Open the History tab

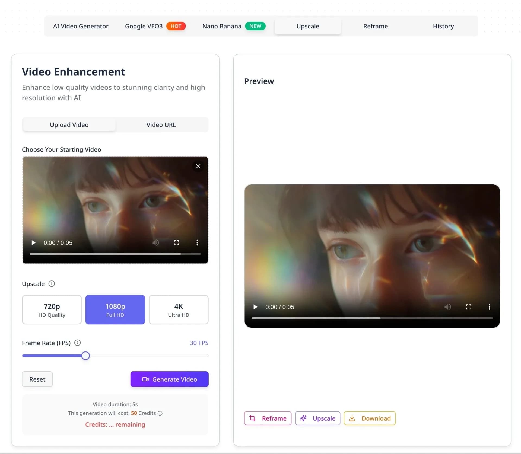pos(443,26)
